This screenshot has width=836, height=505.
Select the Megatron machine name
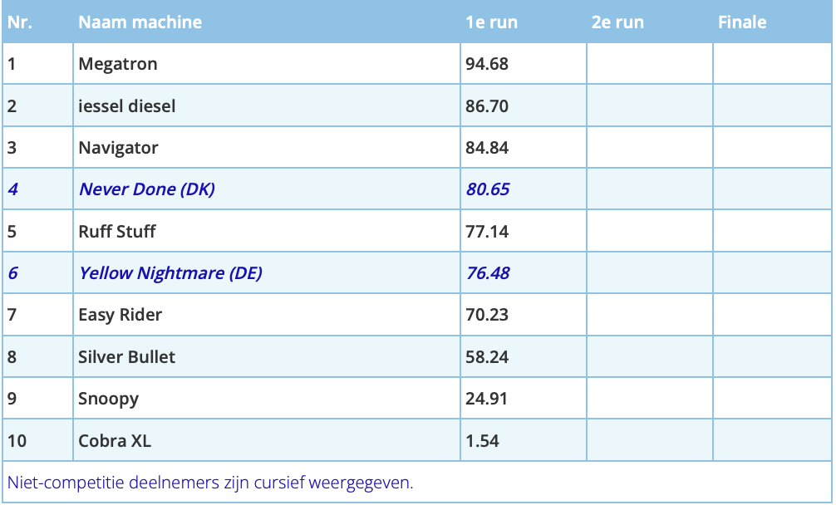[x=118, y=64]
